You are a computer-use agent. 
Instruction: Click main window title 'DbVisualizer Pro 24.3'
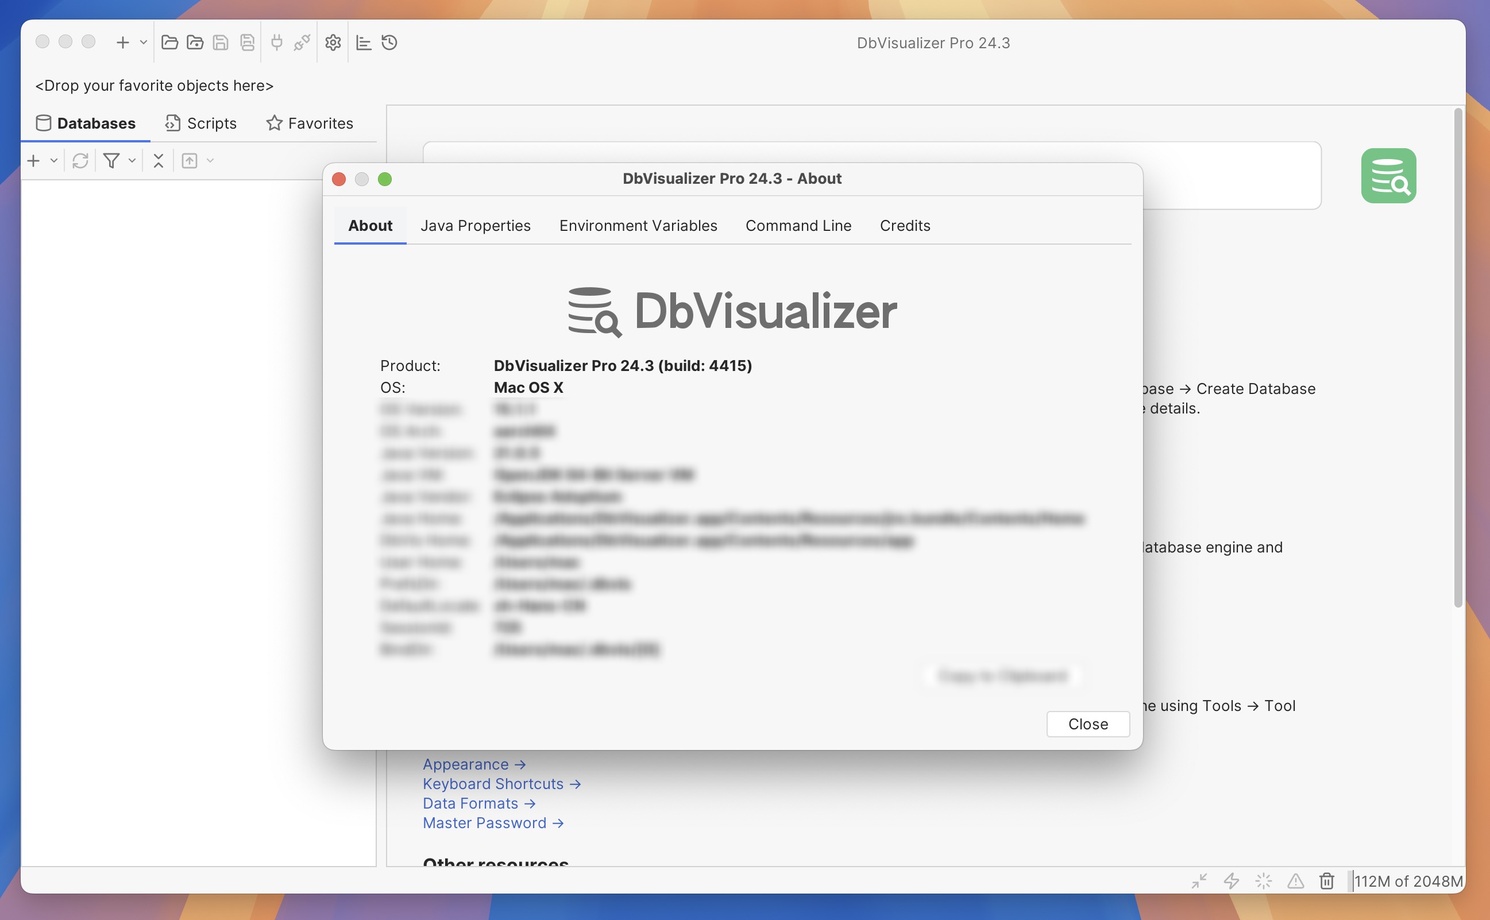pyautogui.click(x=933, y=43)
